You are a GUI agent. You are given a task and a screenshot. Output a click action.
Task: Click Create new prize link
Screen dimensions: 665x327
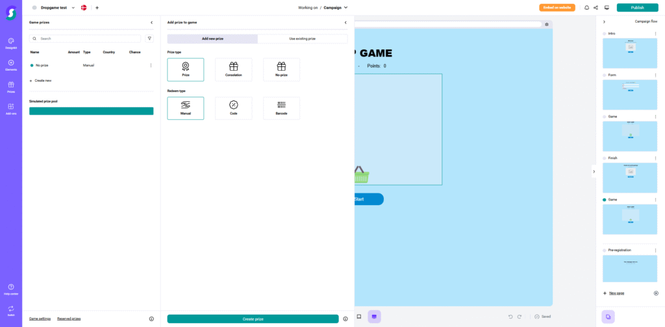[x=41, y=80]
